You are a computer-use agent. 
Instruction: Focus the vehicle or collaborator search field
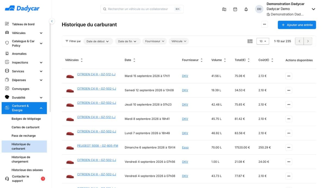pyautogui.click(x=142, y=9)
